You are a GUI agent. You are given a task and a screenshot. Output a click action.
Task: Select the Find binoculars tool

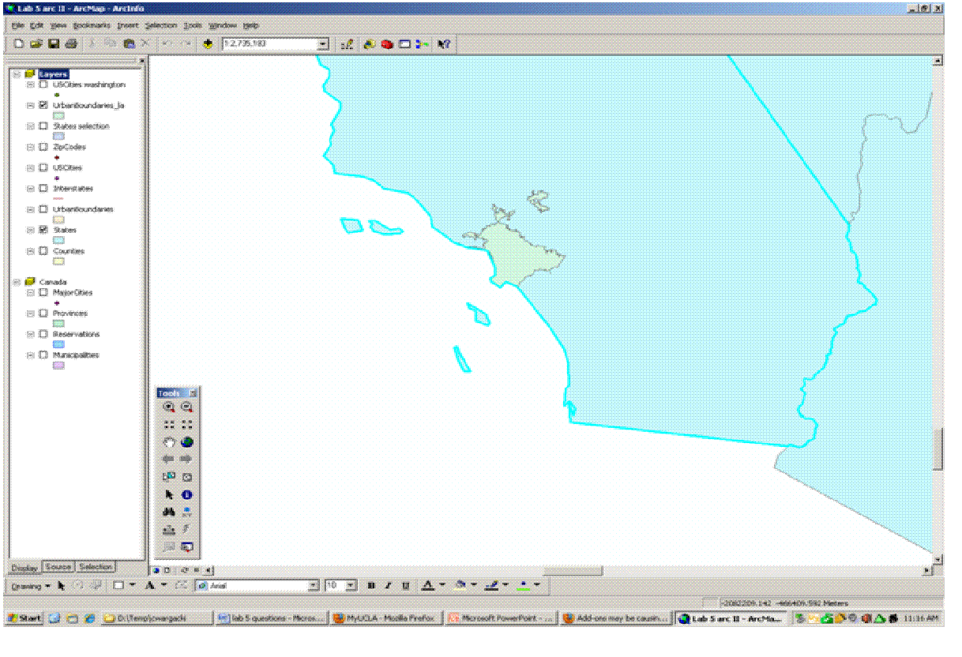click(167, 511)
